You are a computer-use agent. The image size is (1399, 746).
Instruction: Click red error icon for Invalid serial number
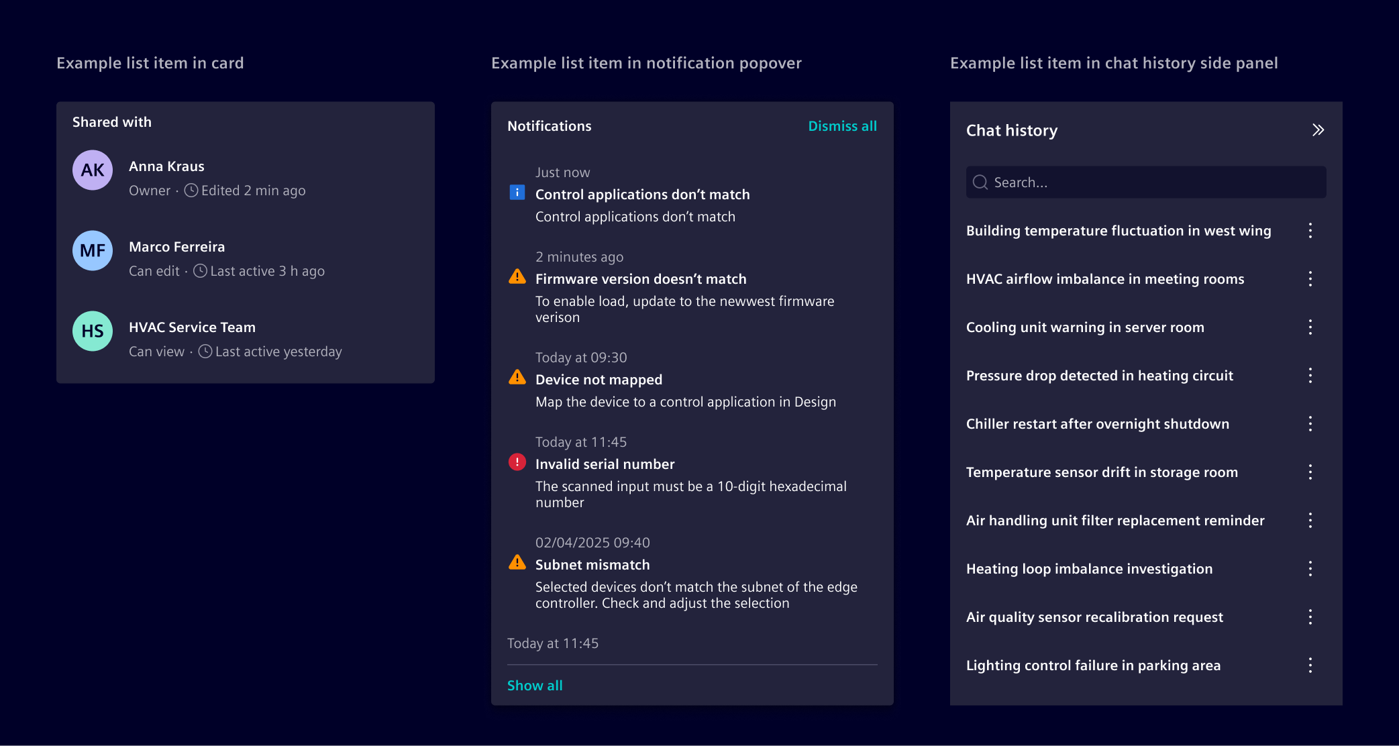click(x=517, y=462)
